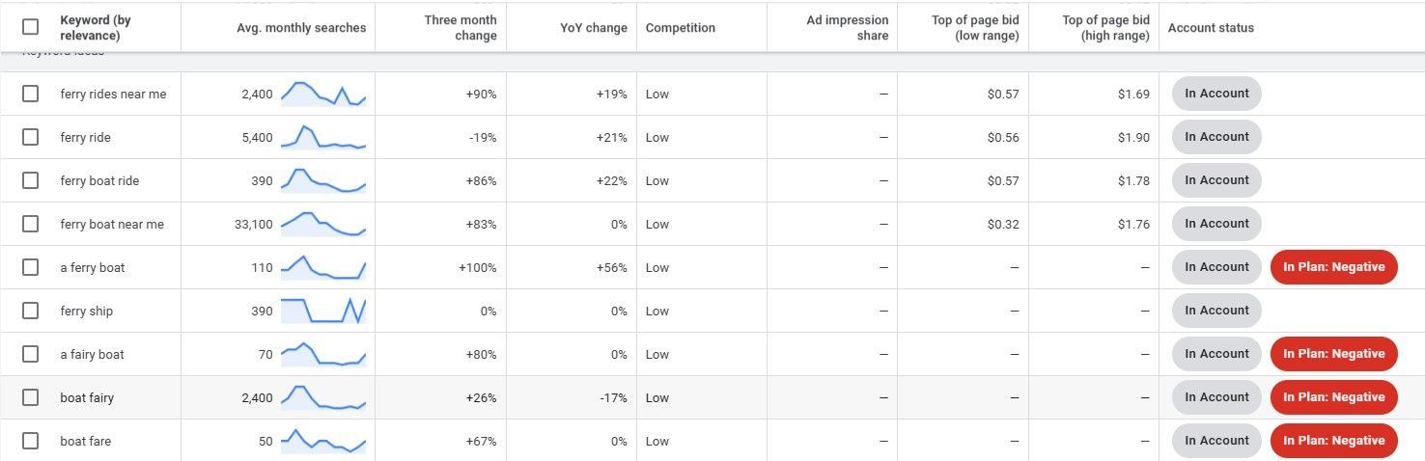This screenshot has width=1425, height=461.
Task: Open the a fairy boat trend sparkline
Action: [323, 354]
